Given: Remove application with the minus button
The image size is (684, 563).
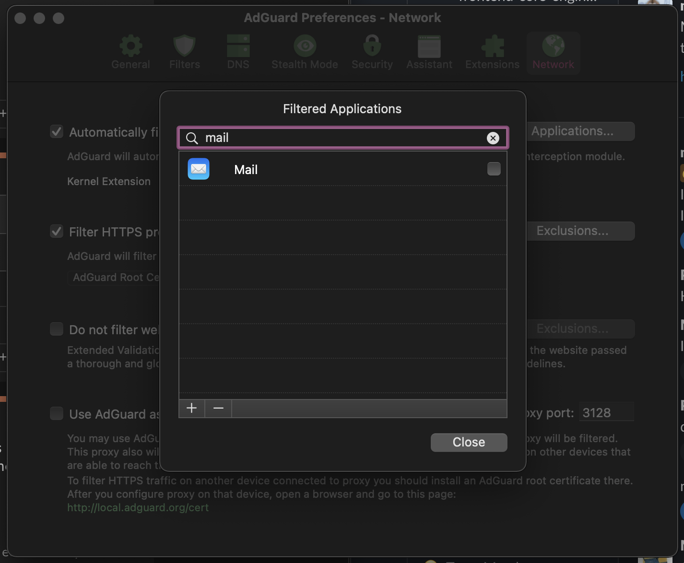Looking at the screenshot, I should pos(218,408).
